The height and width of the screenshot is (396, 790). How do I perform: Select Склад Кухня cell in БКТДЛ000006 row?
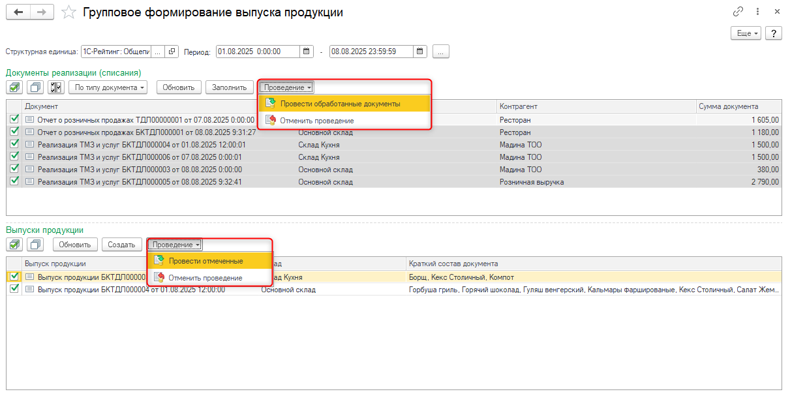396,157
